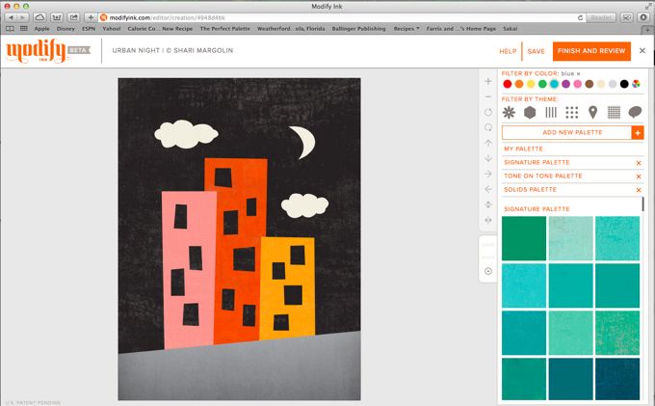
Task: Filter by brown color
Action: pos(589,84)
